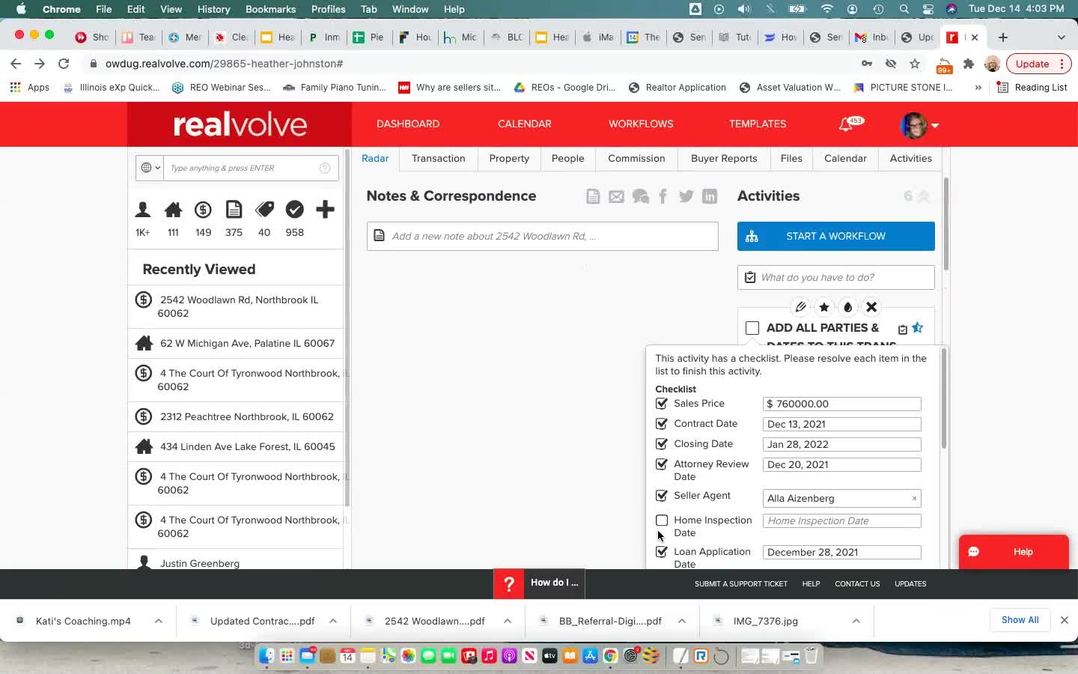1078x674 pixels.
Task: Reload the page
Action: pyautogui.click(x=64, y=64)
